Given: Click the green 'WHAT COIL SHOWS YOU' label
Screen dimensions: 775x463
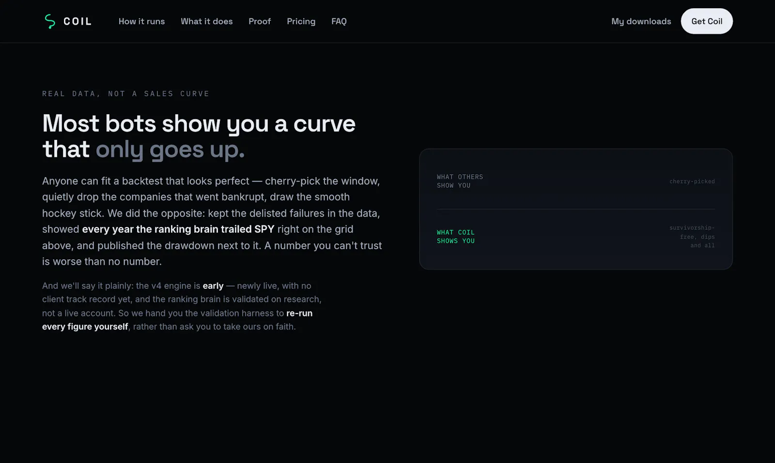Looking at the screenshot, I should coord(455,237).
